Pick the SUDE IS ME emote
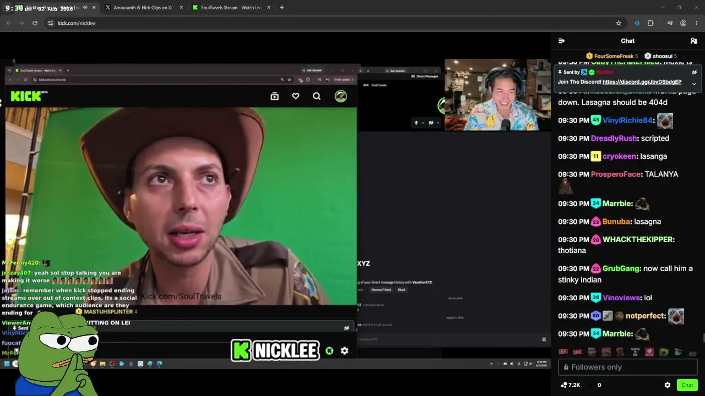 tap(634, 352)
